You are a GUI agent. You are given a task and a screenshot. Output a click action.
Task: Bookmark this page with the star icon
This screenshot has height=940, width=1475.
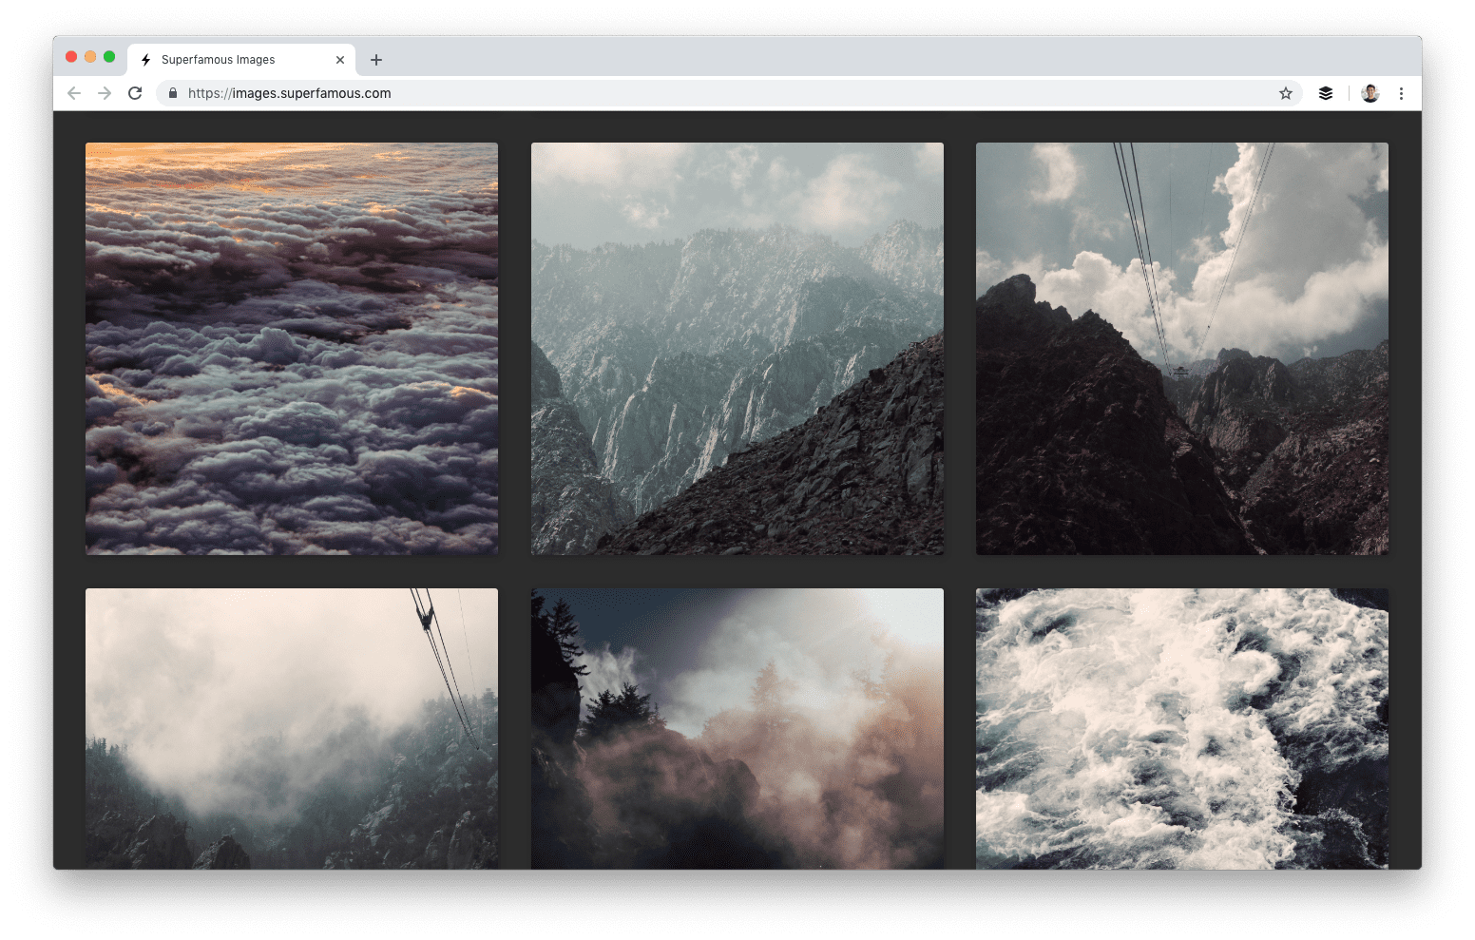(1285, 93)
